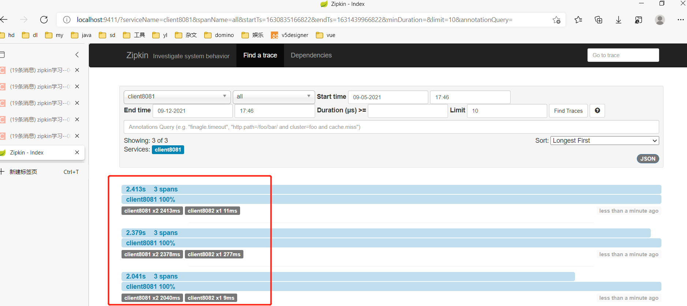Click the Showing: 3 of 3 text

146,141
